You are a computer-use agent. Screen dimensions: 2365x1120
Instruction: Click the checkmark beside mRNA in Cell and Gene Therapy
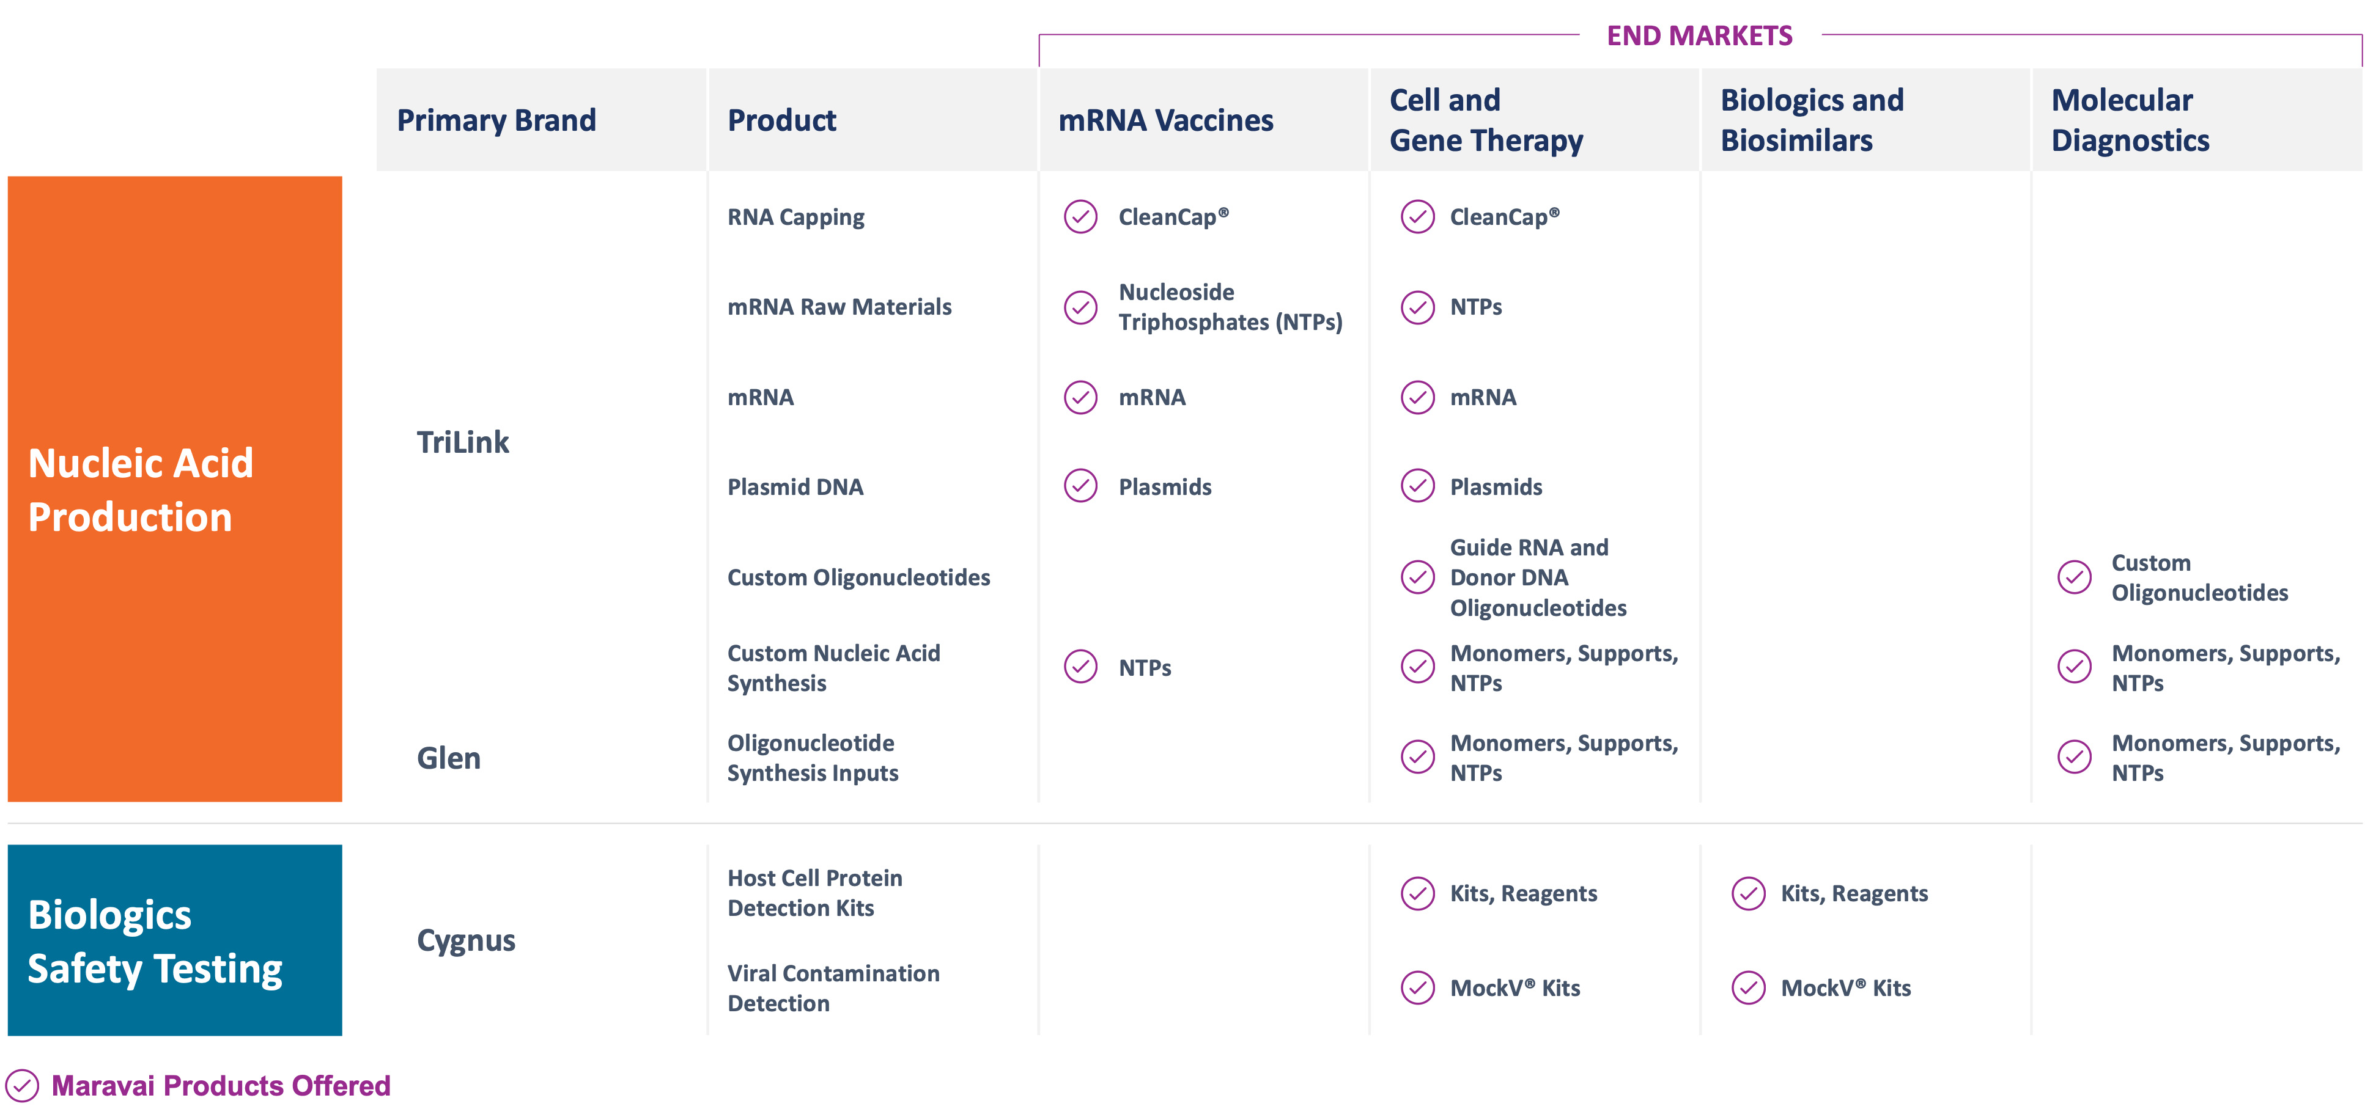point(1417,397)
